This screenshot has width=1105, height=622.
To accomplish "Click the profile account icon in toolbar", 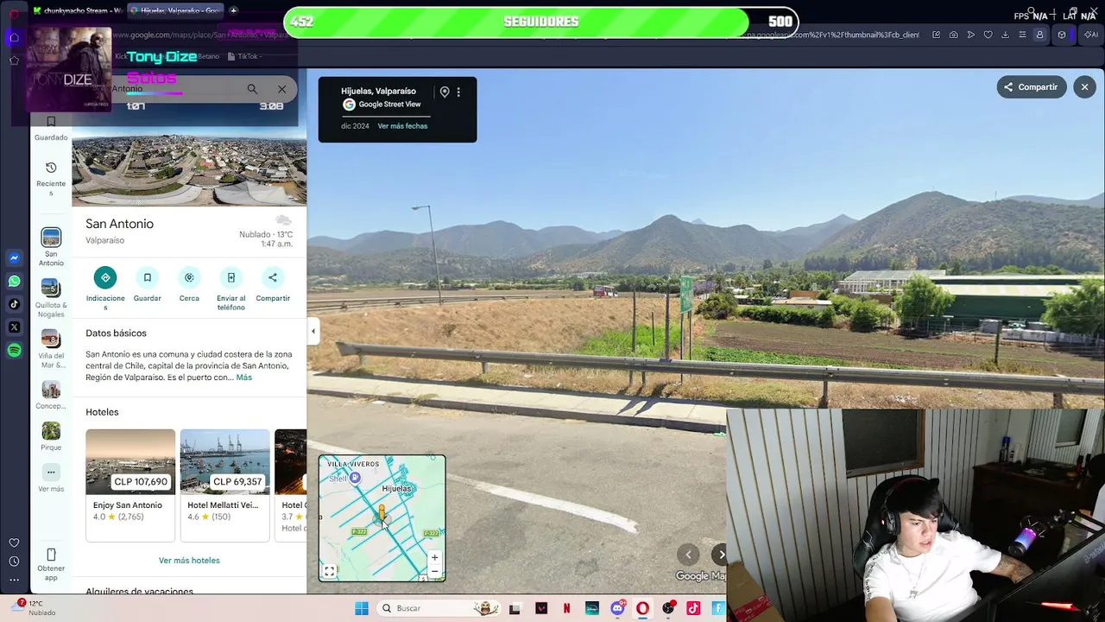I will pyautogui.click(x=1039, y=35).
